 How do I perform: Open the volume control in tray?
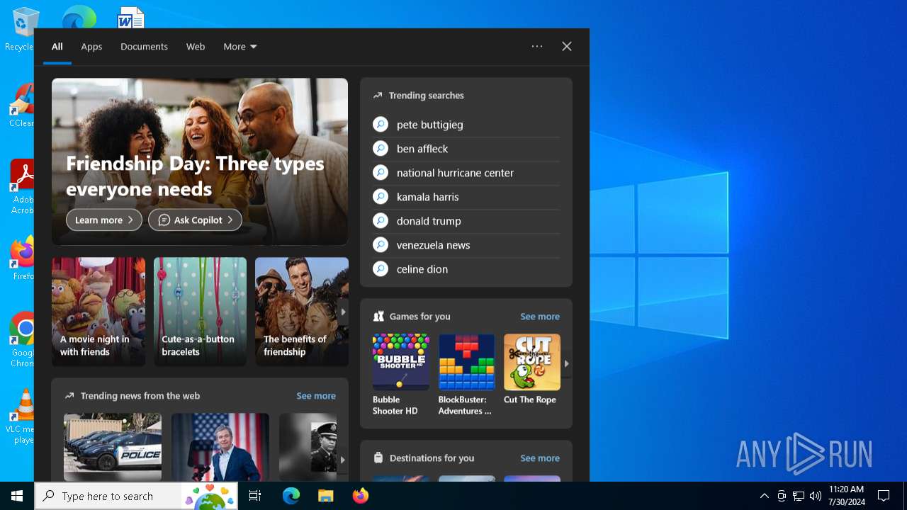click(815, 496)
